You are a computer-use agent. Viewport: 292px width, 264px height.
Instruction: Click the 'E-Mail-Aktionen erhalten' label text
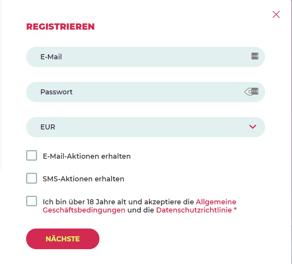(87, 156)
